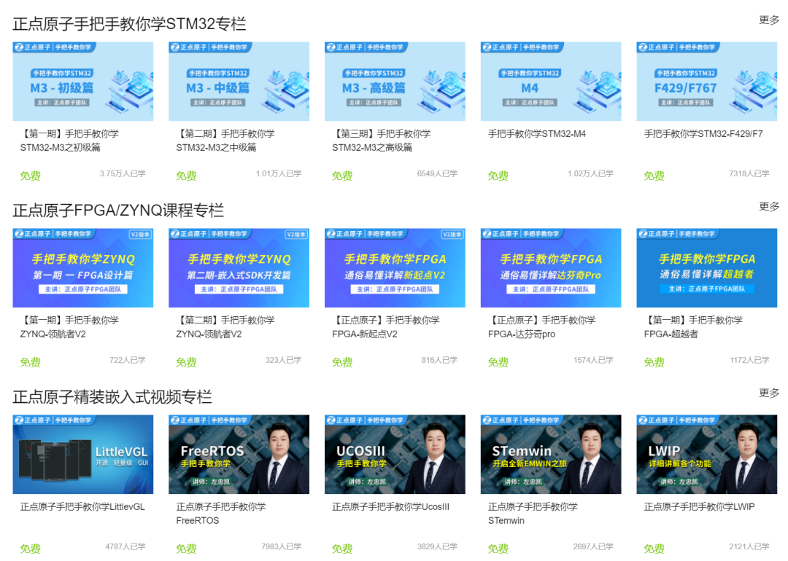788x561 pixels.
Task: Open the F429/F767 course thumbnail
Action: pyautogui.click(x=706, y=82)
